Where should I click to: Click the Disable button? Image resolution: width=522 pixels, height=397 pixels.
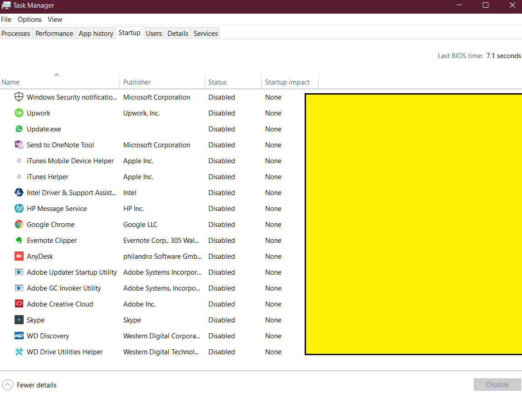pyautogui.click(x=497, y=385)
